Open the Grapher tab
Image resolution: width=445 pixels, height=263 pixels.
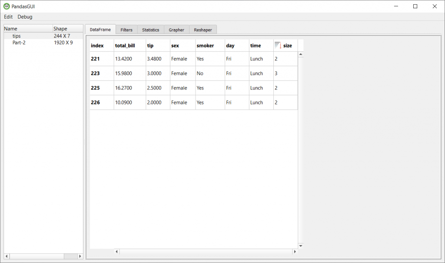point(176,30)
